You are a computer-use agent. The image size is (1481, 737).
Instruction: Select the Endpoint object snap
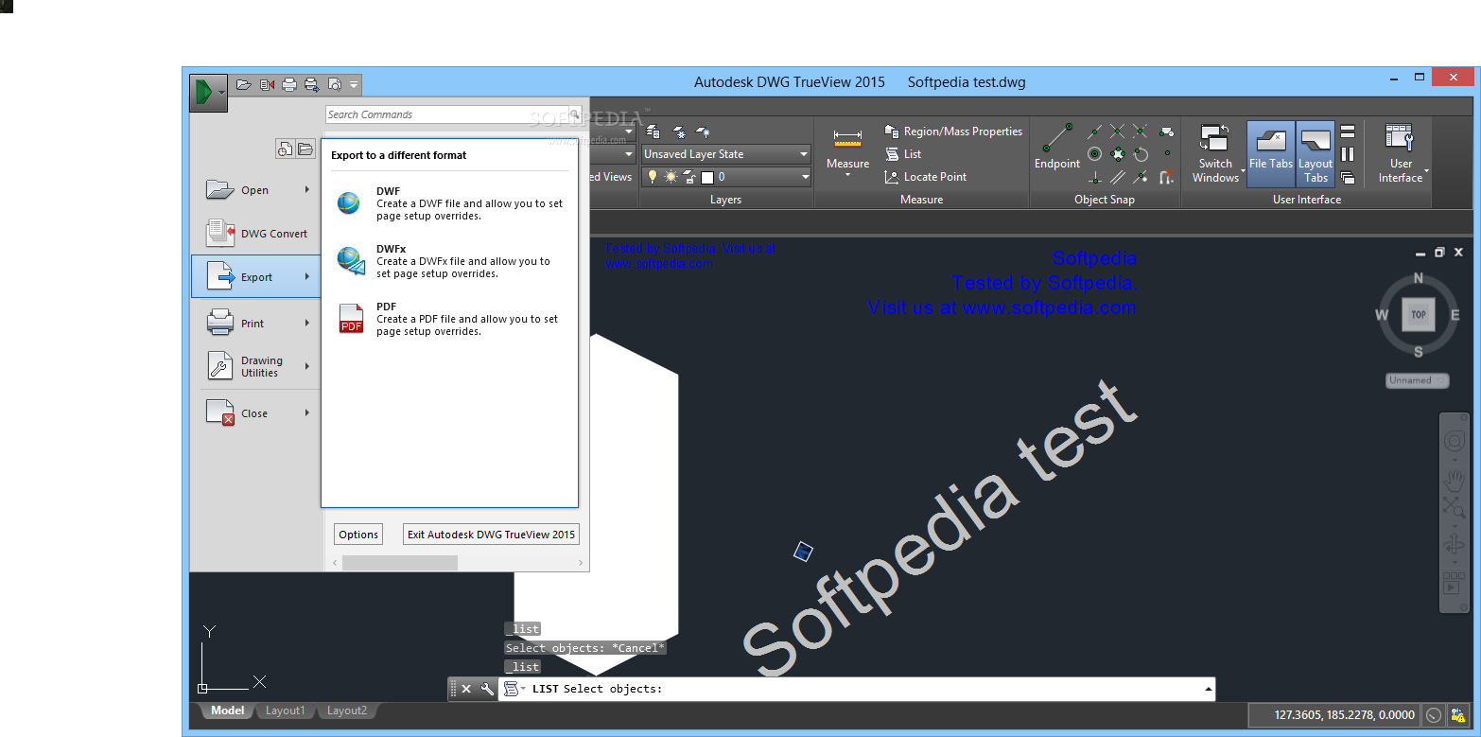pyautogui.click(x=1057, y=147)
